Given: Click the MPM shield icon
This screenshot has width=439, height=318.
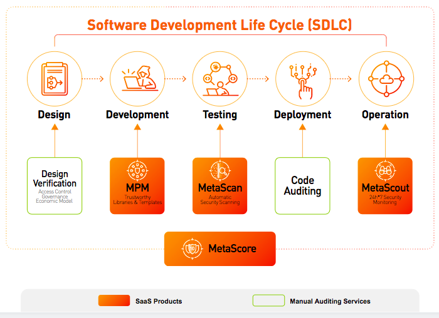Looking at the screenshot, I should pyautogui.click(x=137, y=170).
